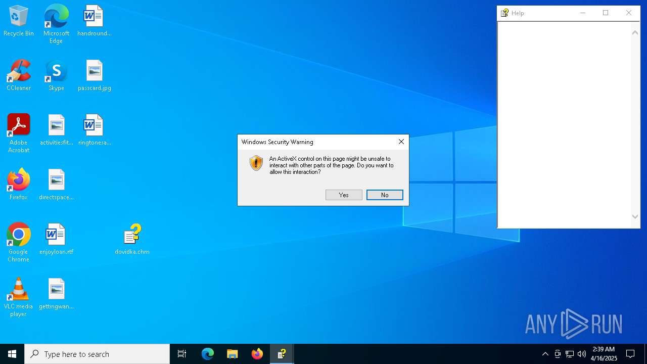
Task: Select the enjoyloan.rtf document
Action: (56, 239)
